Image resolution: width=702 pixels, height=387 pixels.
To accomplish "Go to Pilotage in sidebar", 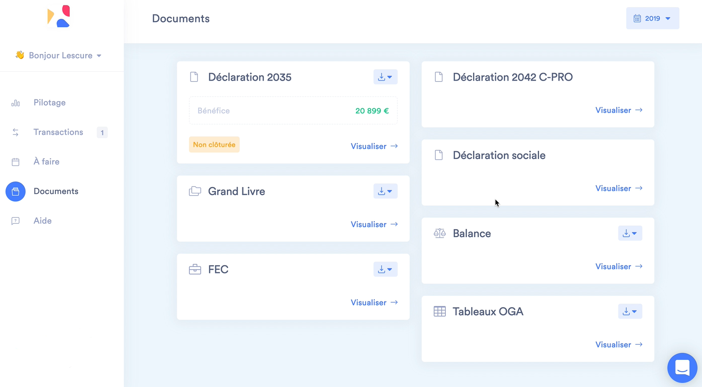I will tap(49, 103).
